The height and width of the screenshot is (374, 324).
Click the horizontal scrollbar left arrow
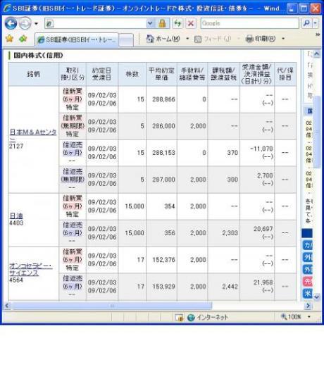coord(7,306)
